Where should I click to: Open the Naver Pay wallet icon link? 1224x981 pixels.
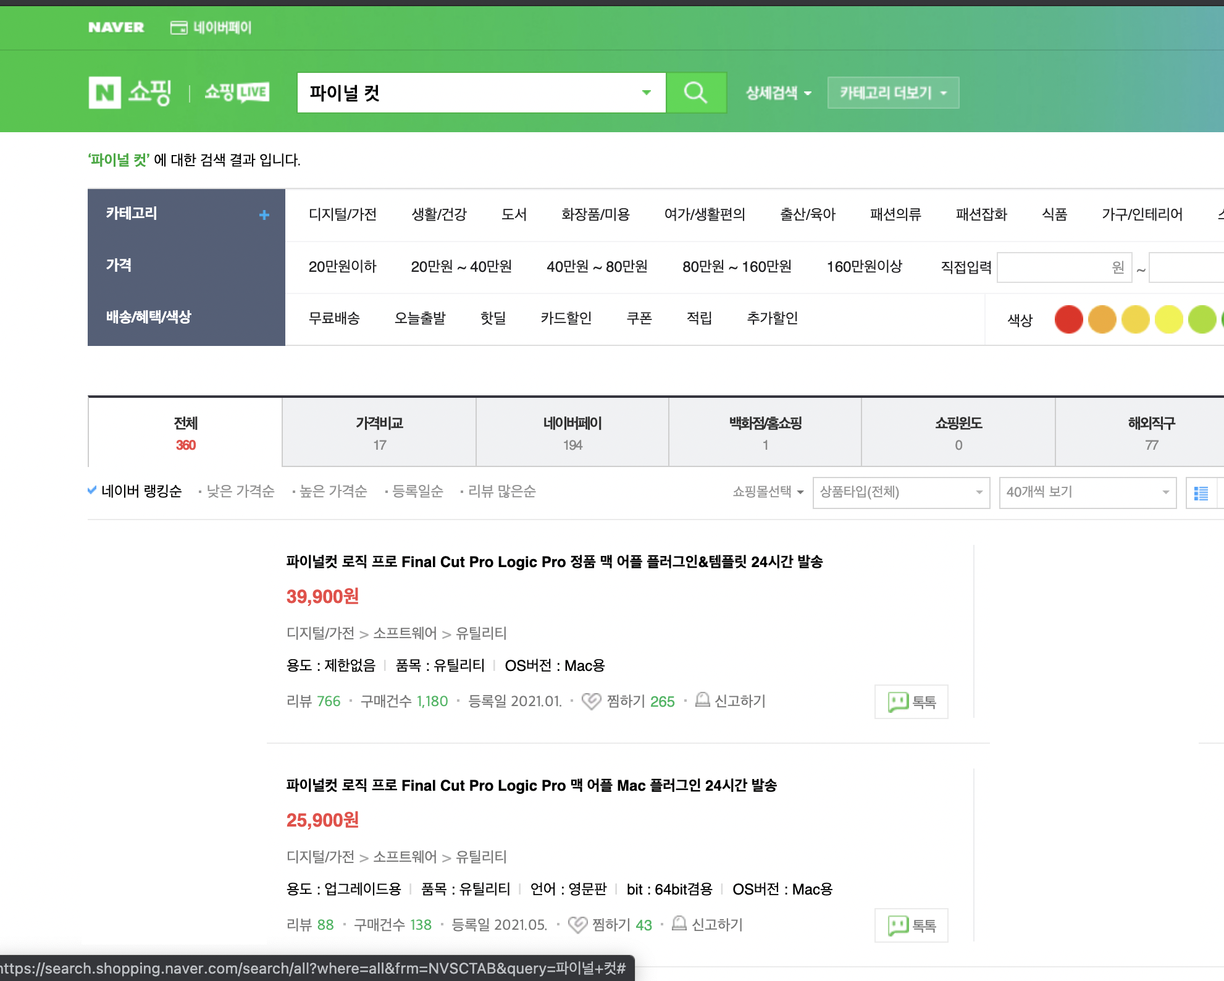coord(179,27)
